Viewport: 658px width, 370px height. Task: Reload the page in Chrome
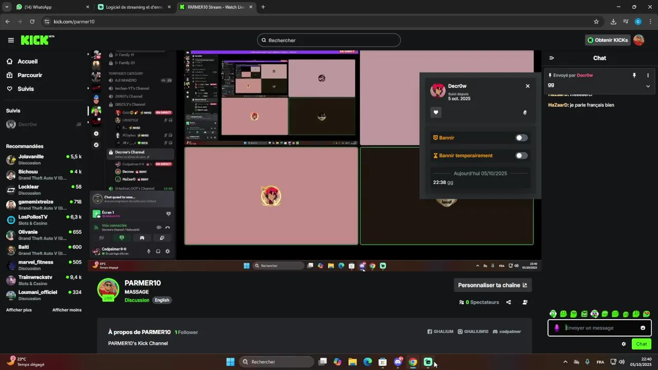[32, 22]
